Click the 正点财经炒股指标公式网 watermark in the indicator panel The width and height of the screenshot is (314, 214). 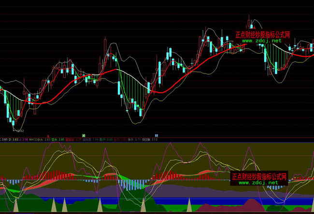click(259, 176)
